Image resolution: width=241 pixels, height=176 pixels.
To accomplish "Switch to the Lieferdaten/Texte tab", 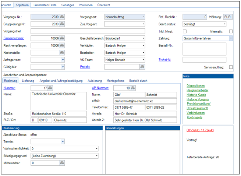I will (45, 5).
